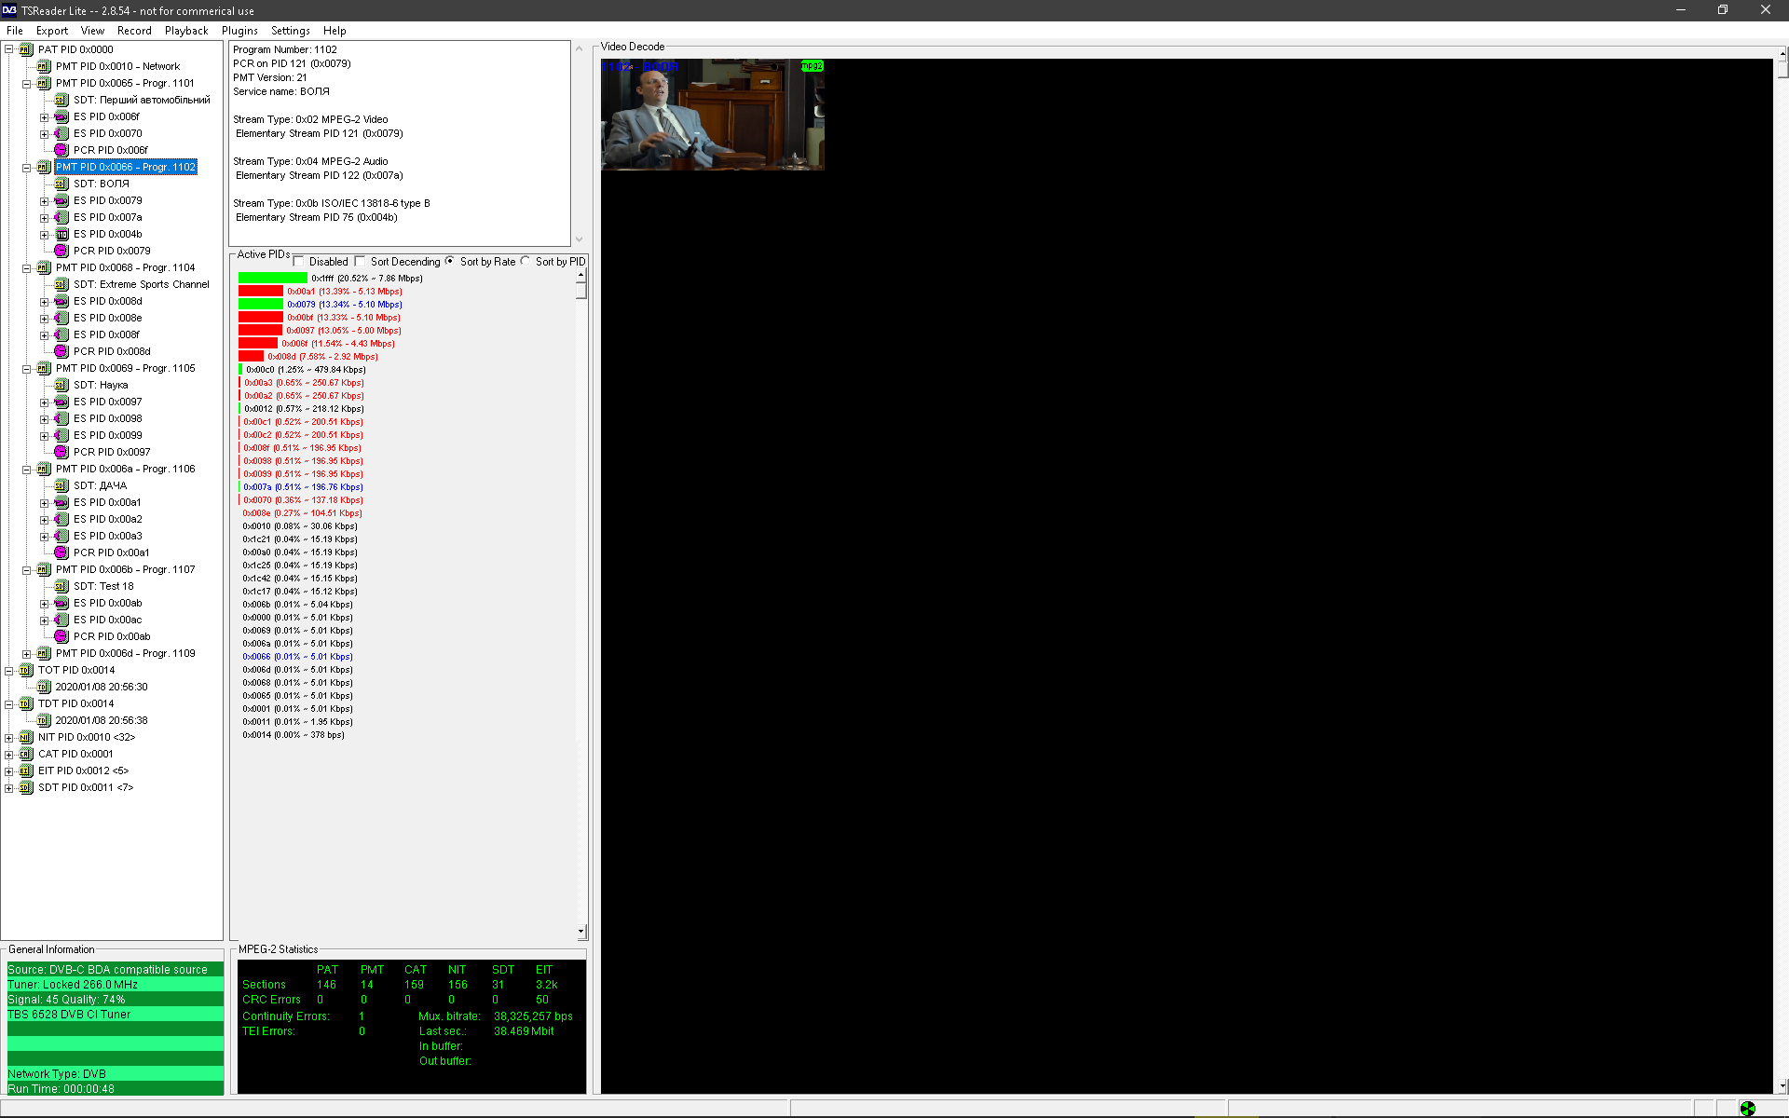
Task: Click the TOT PID 0x0014 table icon
Action: point(26,670)
